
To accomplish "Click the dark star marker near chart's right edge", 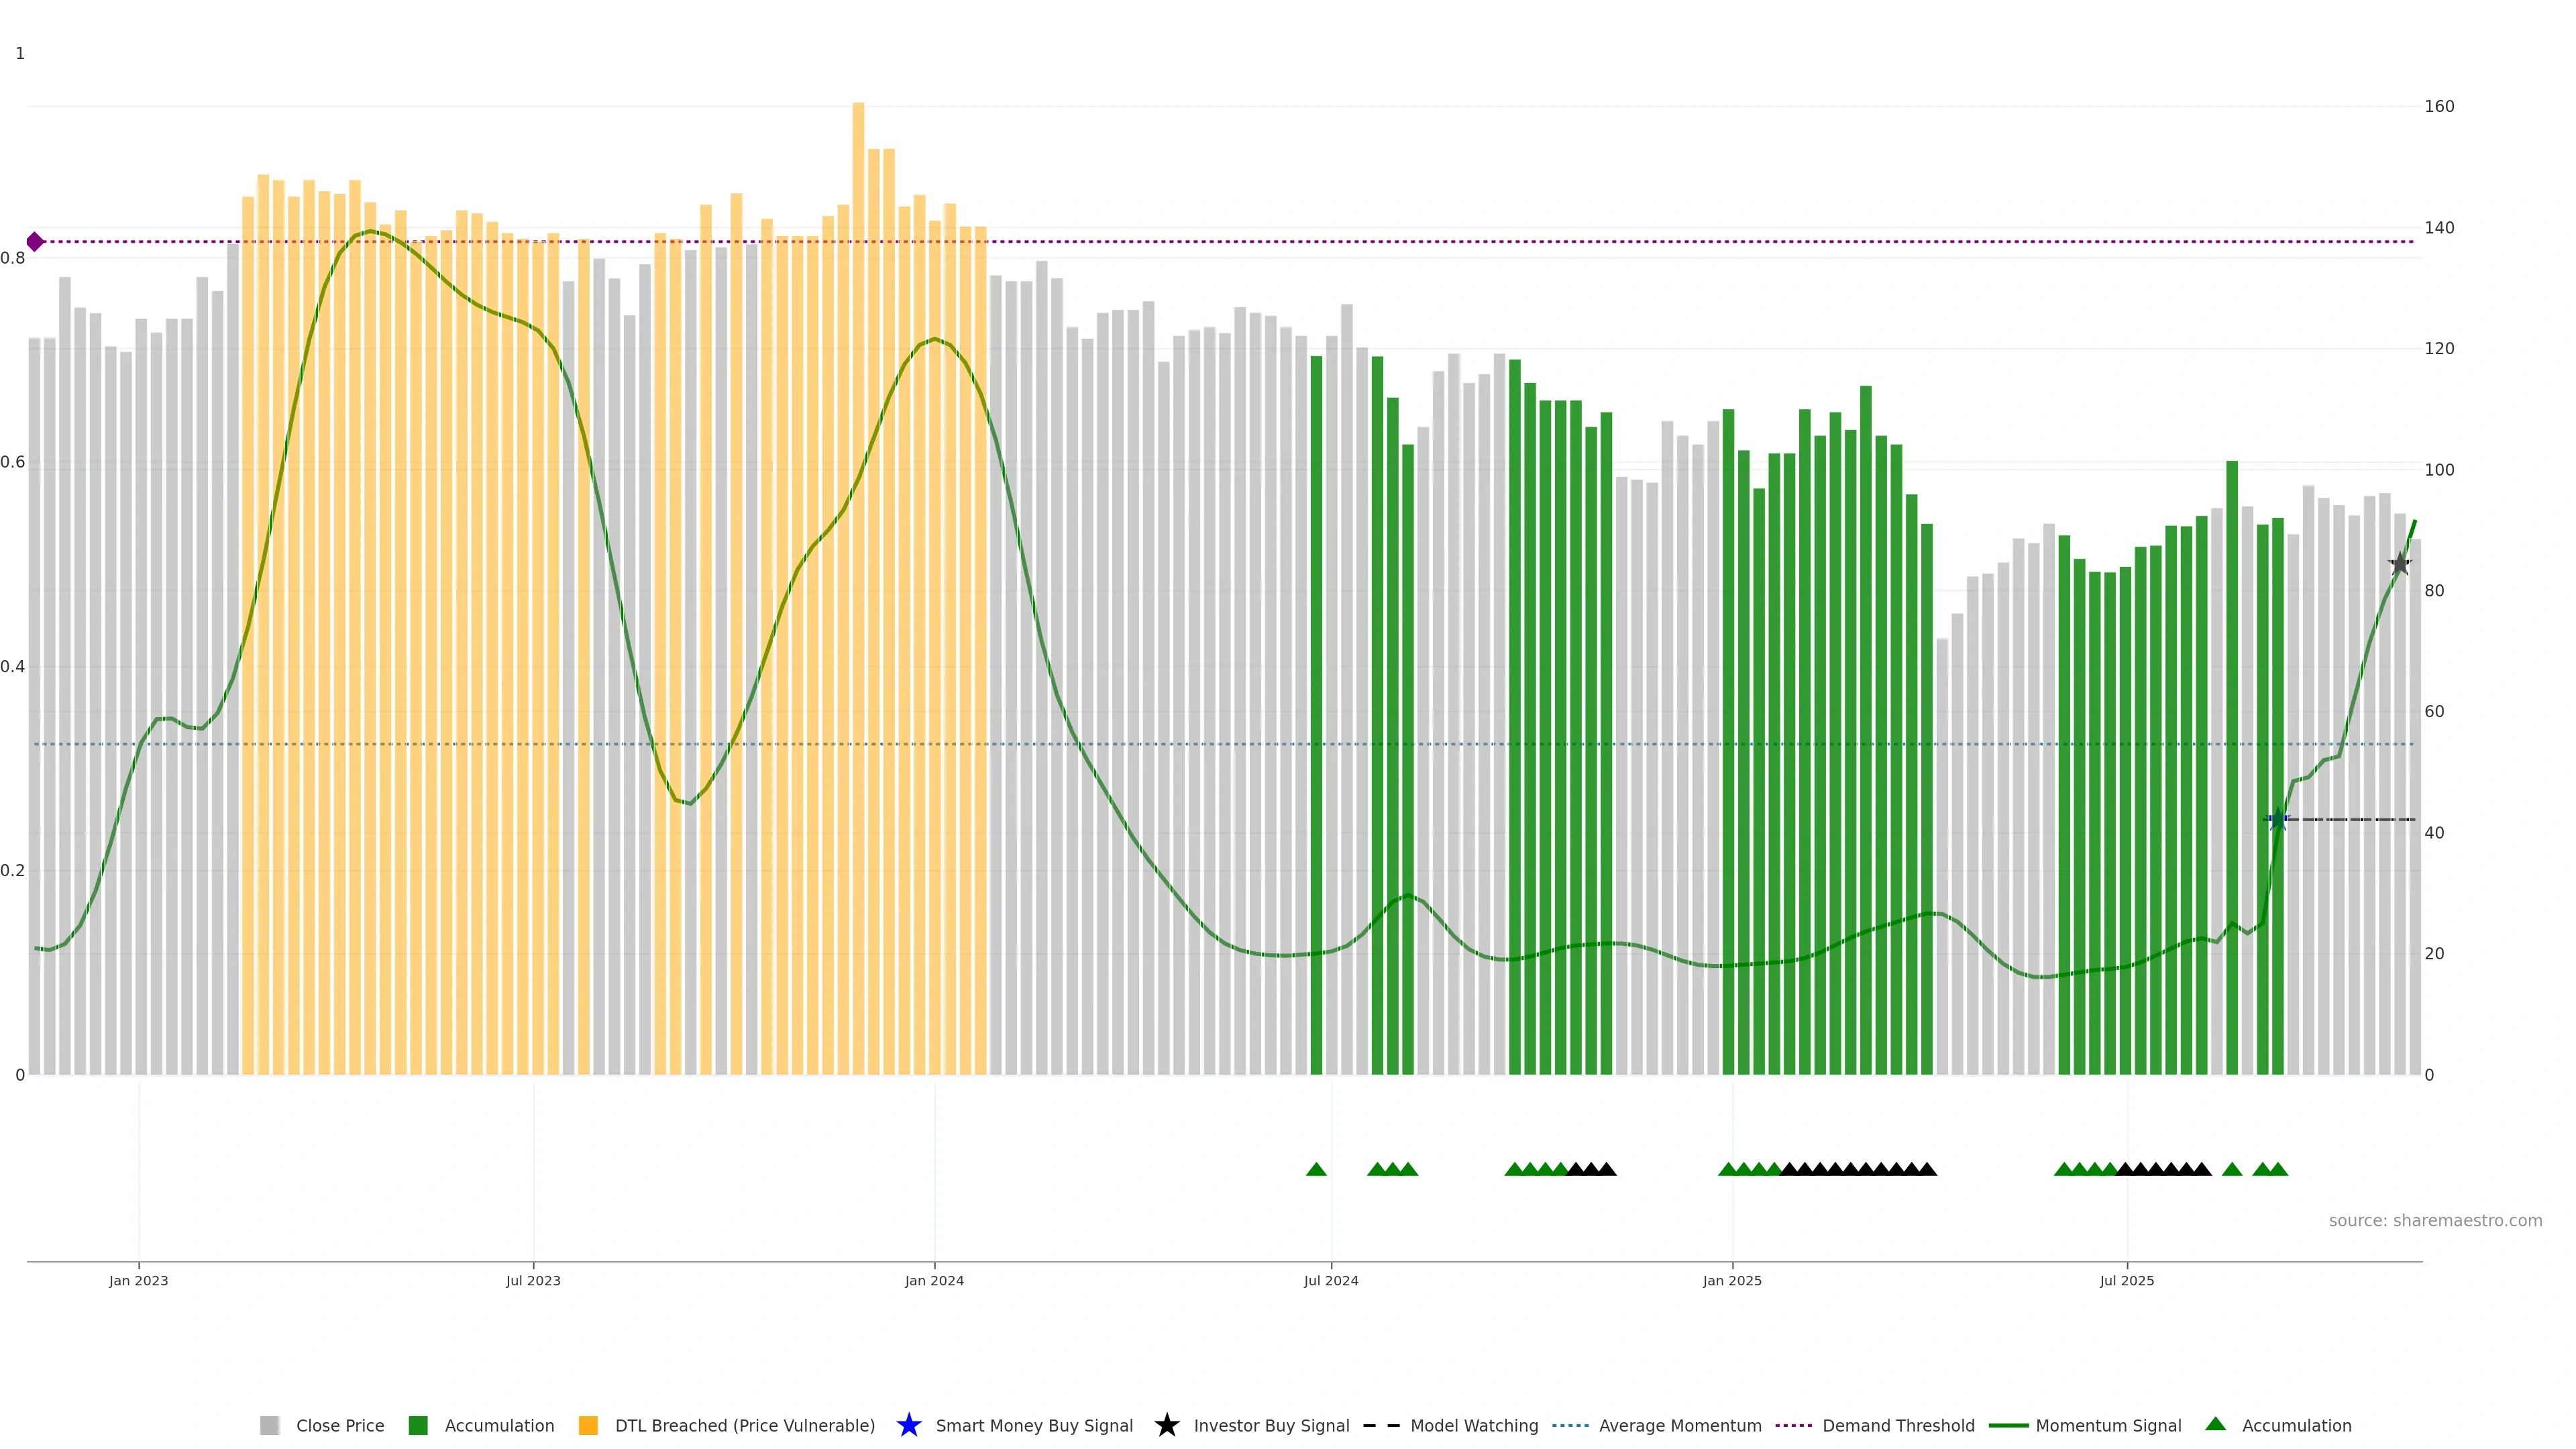I will tap(2400, 564).
